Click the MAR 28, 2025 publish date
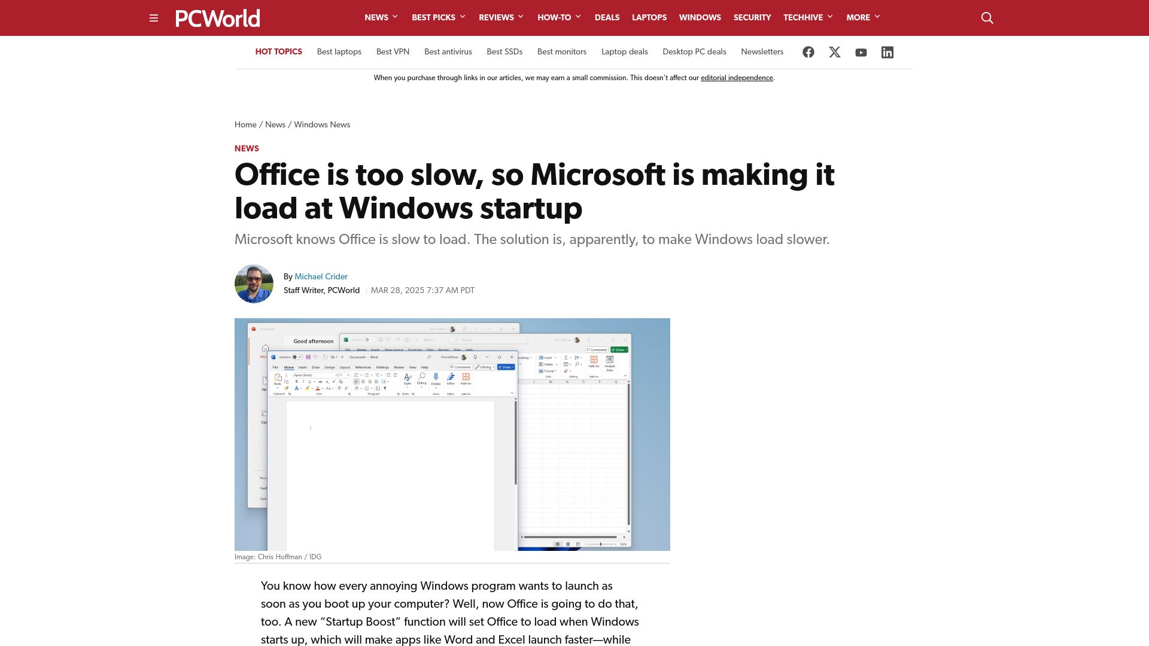This screenshot has width=1149, height=646. tap(422, 290)
